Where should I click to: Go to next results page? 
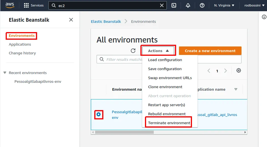coord(225,71)
